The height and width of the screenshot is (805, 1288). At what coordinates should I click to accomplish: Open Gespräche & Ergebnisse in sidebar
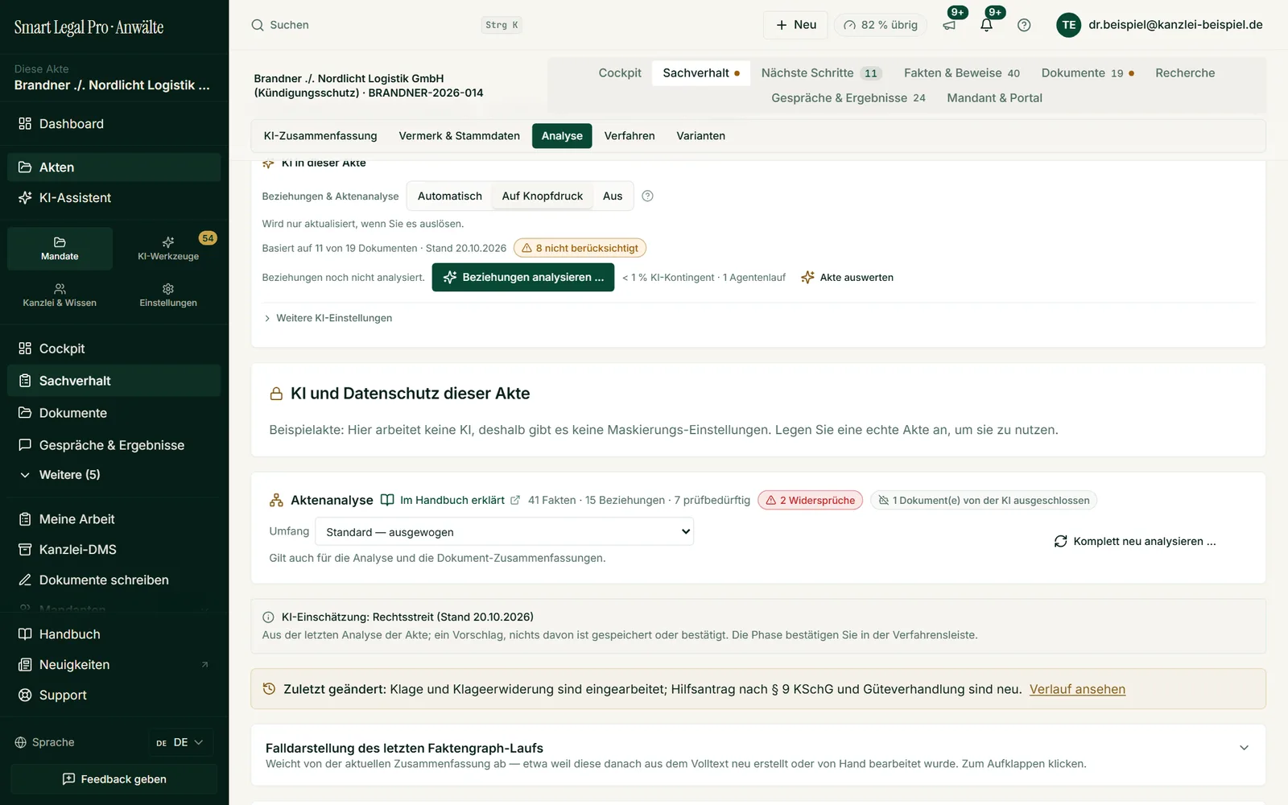[x=114, y=445]
